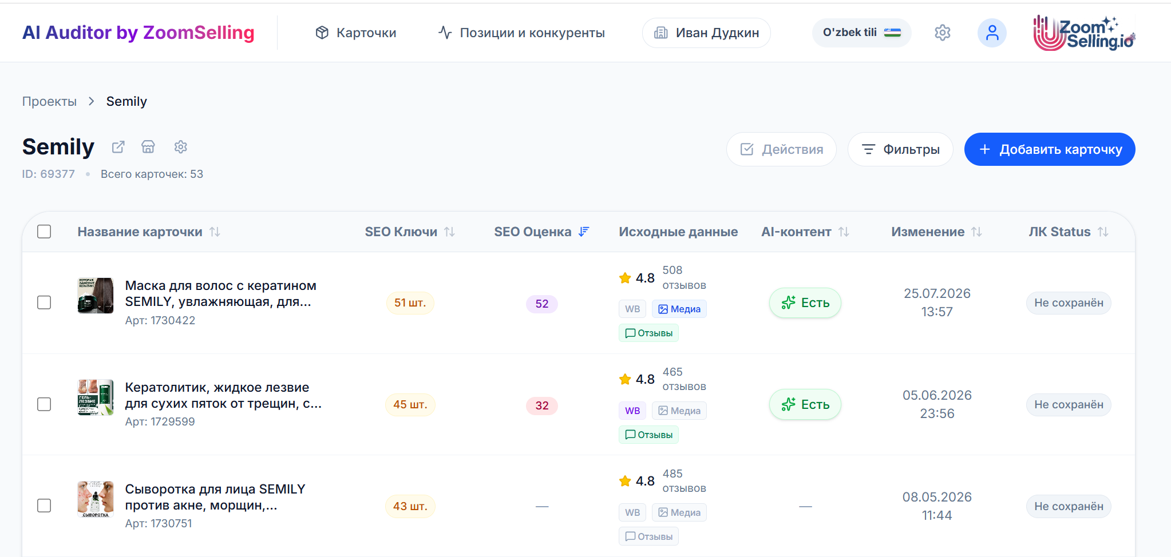This screenshot has height=557, width=1171.
Task: Toggle the select-all checkbox in table header
Action: tap(44, 232)
